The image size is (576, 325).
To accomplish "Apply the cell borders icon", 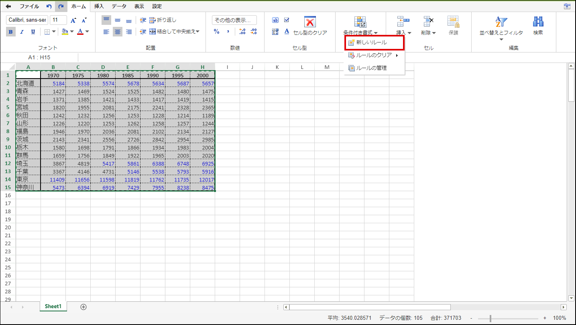I will 47,32.
